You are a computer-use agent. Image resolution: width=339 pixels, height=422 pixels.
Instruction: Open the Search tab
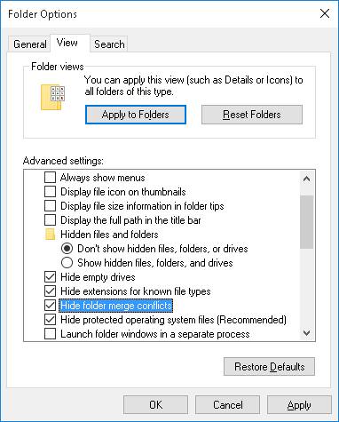pyautogui.click(x=109, y=44)
